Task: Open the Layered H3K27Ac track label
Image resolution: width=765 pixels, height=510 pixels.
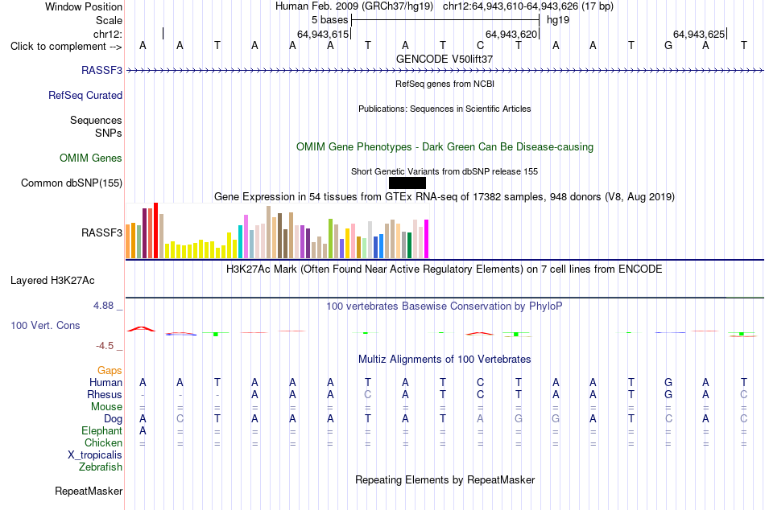Action: (52, 281)
